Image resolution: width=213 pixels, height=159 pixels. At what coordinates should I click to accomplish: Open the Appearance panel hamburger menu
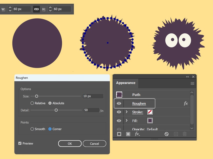(x=192, y=83)
